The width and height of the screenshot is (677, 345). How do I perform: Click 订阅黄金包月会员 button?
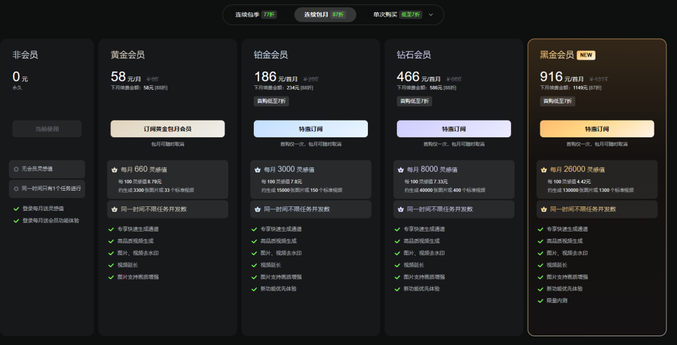pos(167,129)
